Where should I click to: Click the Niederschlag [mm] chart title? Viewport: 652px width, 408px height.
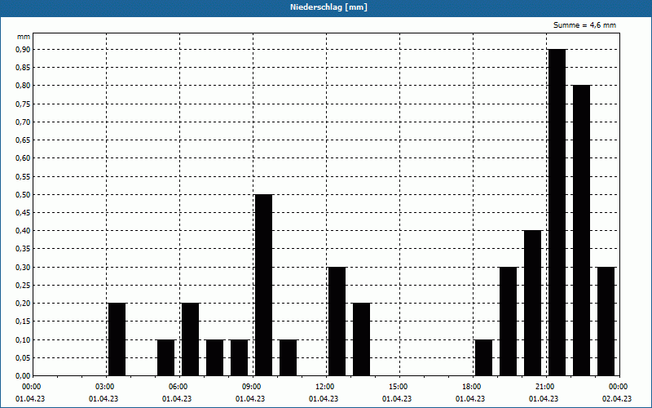point(328,7)
